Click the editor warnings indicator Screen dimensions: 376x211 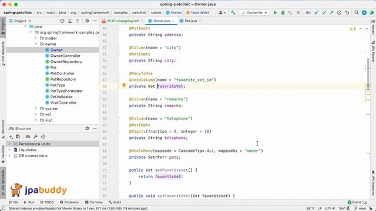click(x=352, y=29)
